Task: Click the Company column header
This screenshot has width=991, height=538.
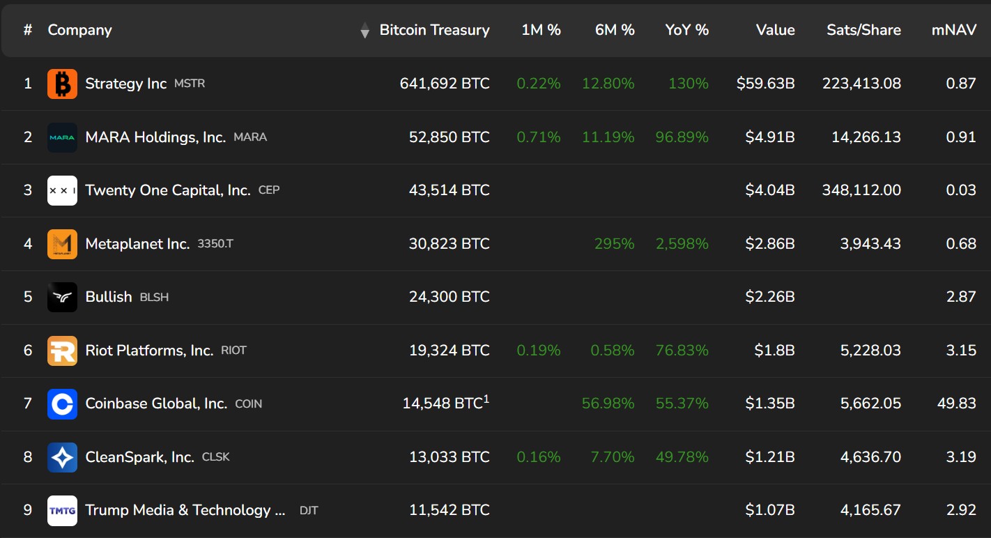Action: (79, 30)
